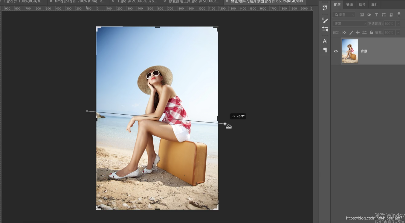Lock all padlock icon
This screenshot has width=405, height=223.
[371, 32]
